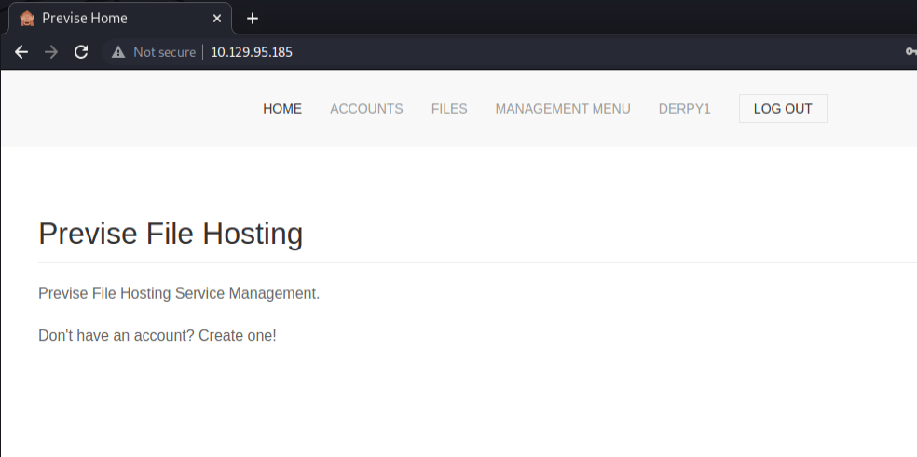Go to the Home nav item
The height and width of the screenshot is (457, 917).
point(282,109)
